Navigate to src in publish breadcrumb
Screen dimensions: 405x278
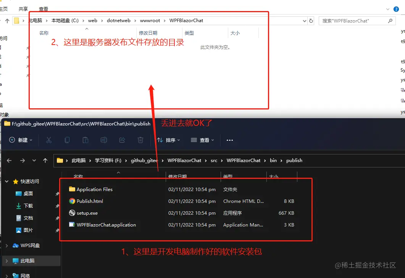pos(214,161)
